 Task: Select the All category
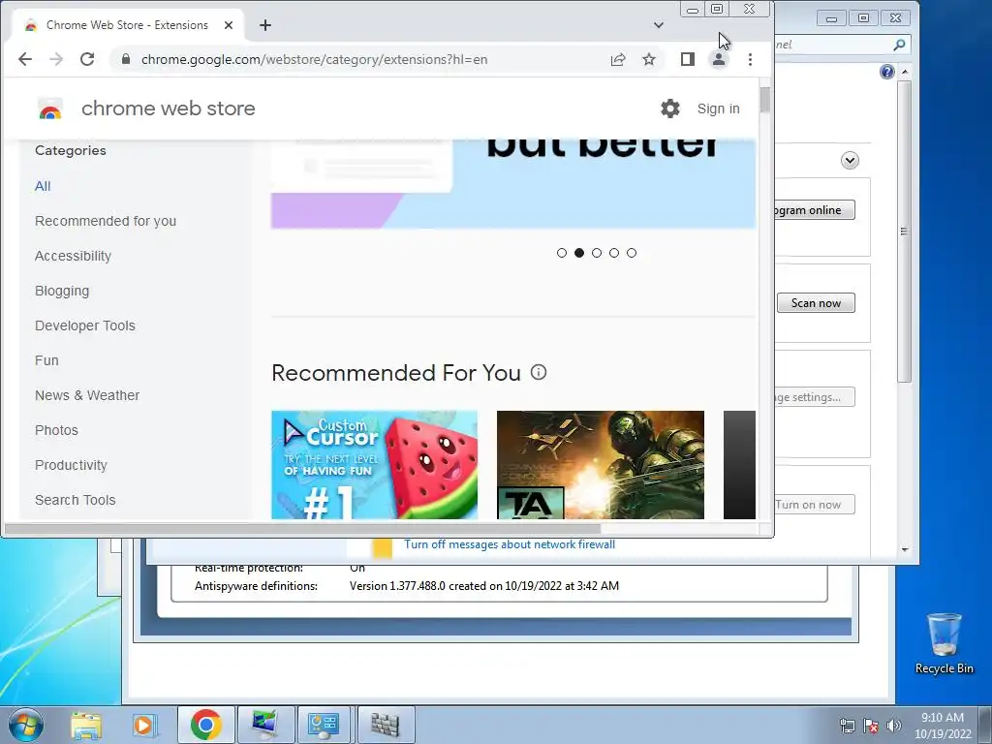43,186
